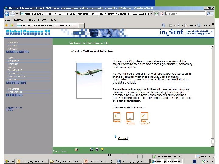Click the printer icon in green bar

[97, 149]
